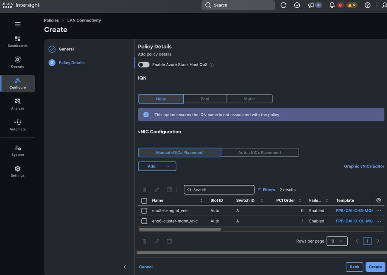Open row actions for eno5-ib-mgmt_vnic
387x275 pixels.
click(379, 210)
